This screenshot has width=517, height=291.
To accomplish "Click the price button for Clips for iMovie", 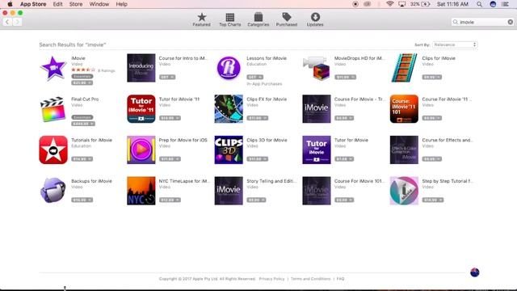I will (x=432, y=78).
